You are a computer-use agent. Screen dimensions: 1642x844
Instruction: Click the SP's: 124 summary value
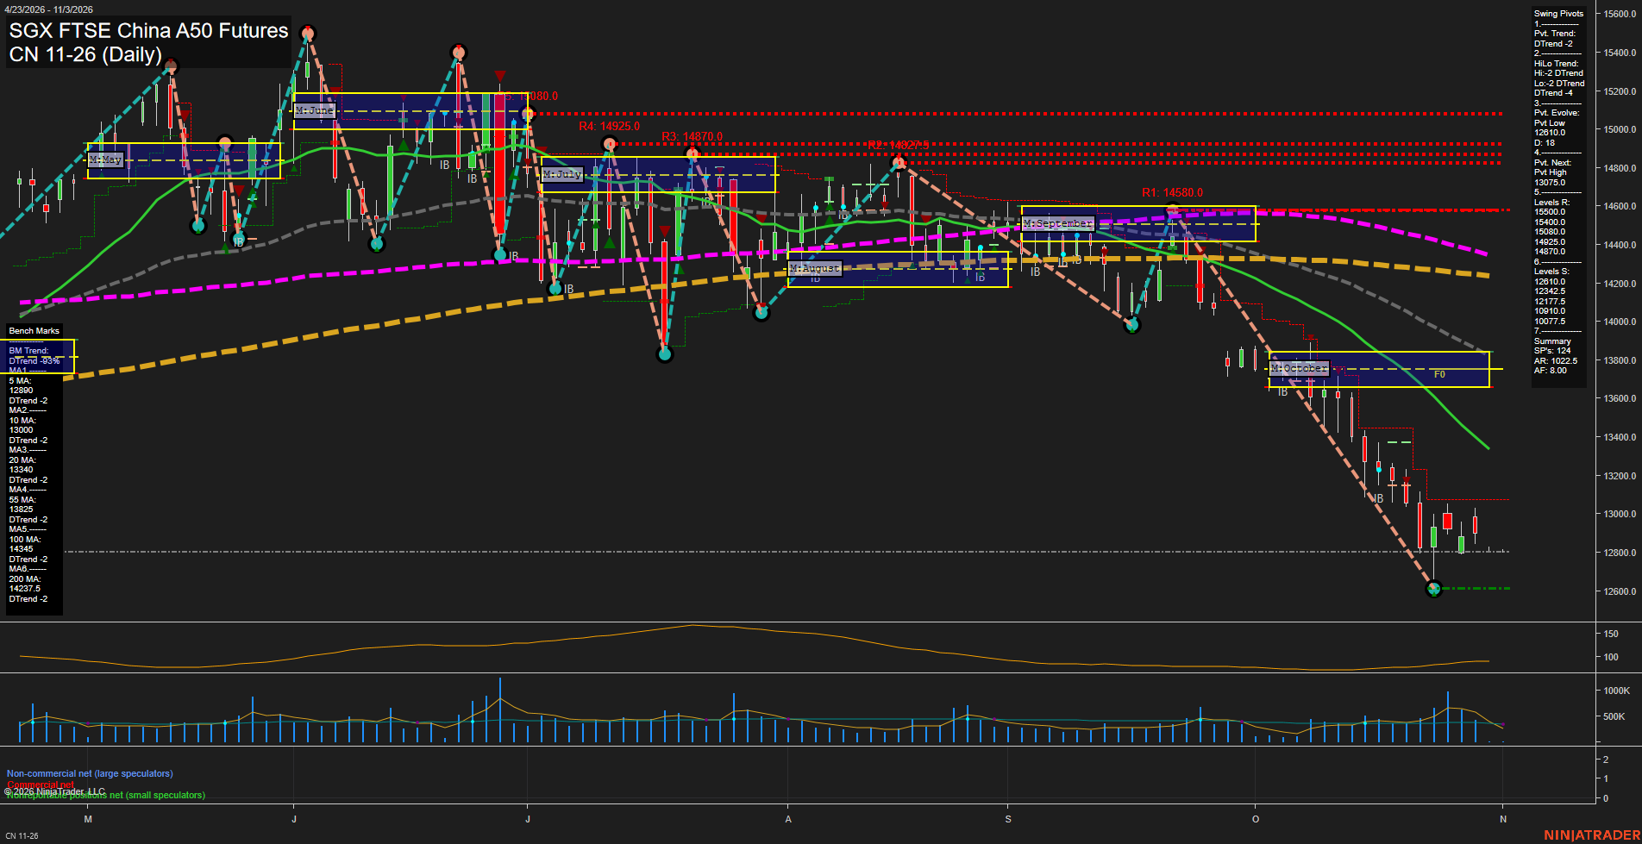pos(1552,351)
